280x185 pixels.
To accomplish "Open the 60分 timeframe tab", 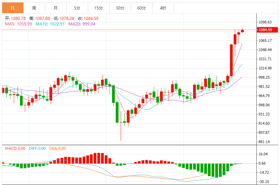I will [142, 8].
